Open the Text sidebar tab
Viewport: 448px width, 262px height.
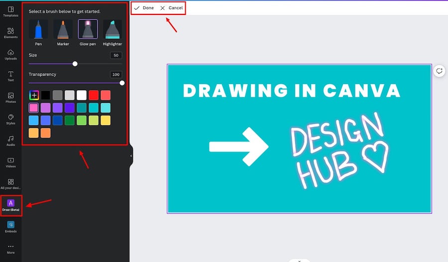point(10,76)
